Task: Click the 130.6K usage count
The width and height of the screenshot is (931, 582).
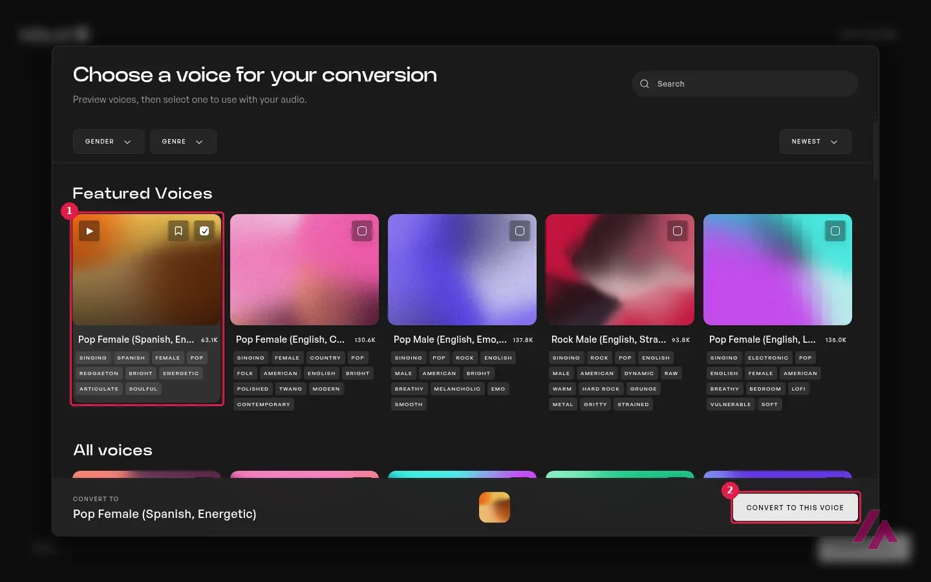Action: point(365,340)
